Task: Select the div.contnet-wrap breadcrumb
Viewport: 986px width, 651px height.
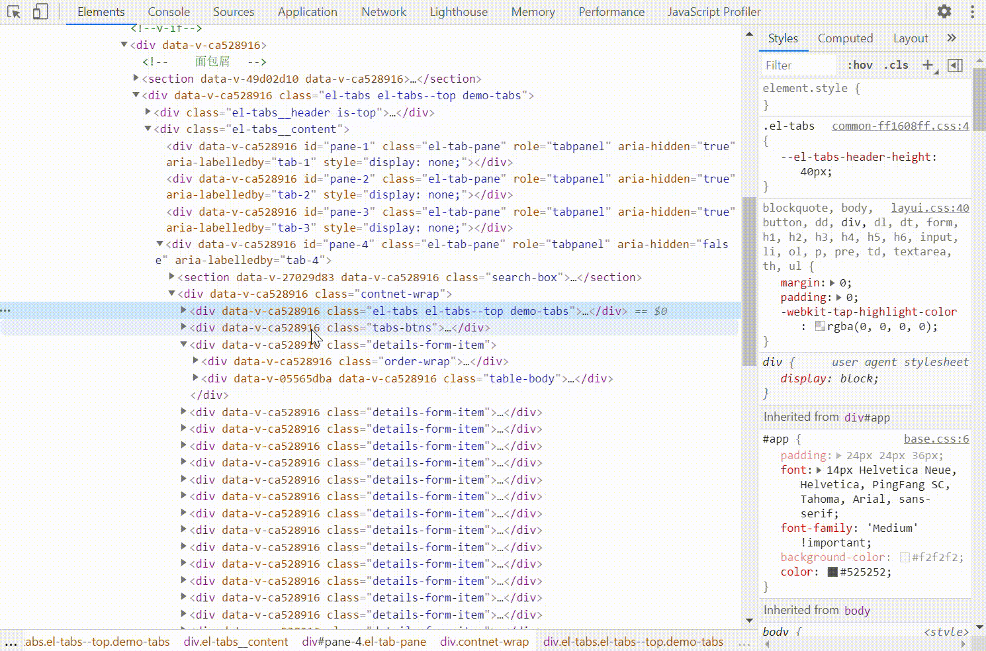Action: pyautogui.click(x=484, y=642)
